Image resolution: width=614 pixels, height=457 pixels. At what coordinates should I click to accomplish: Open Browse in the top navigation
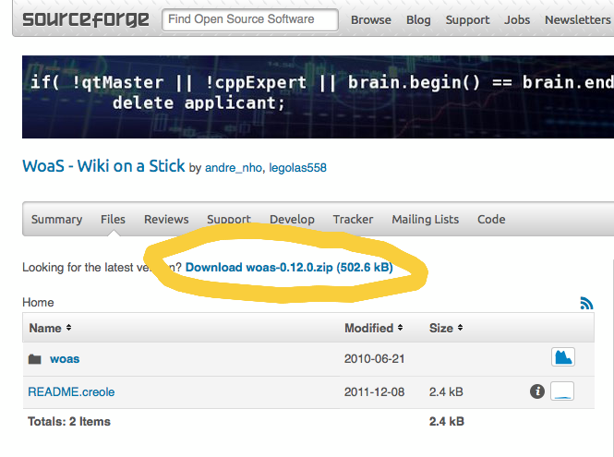coord(371,20)
